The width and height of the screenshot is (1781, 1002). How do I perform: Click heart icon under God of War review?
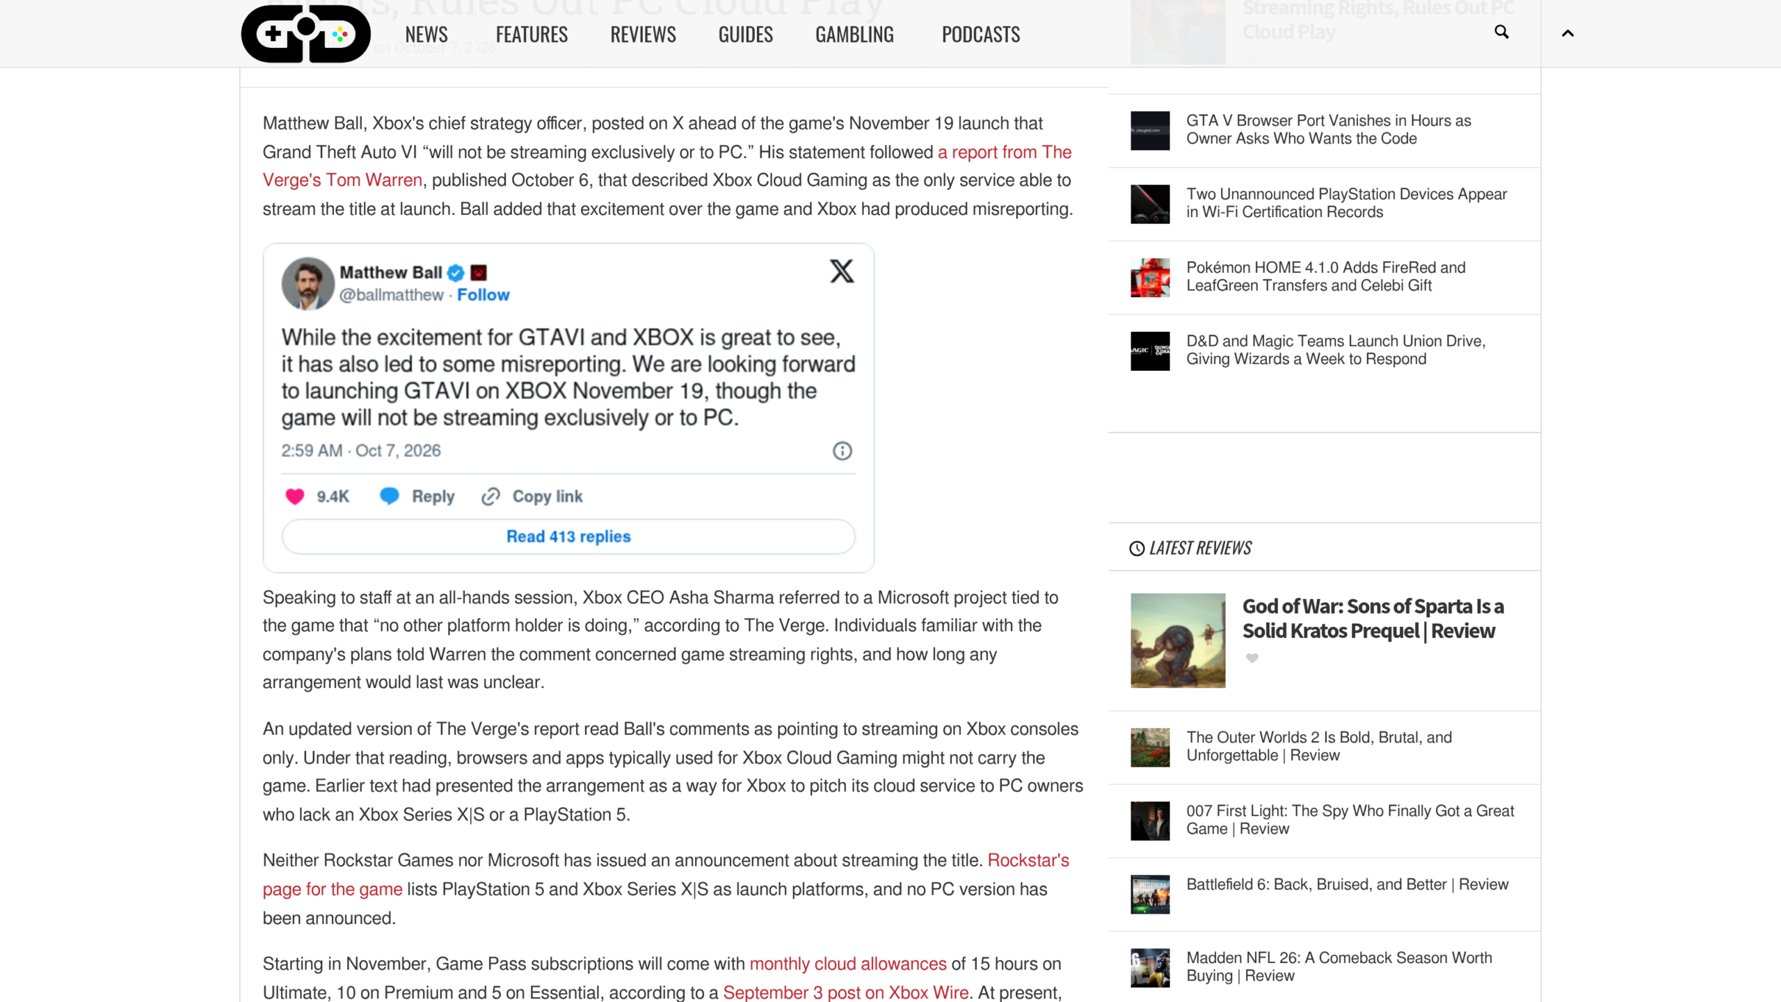(1252, 658)
